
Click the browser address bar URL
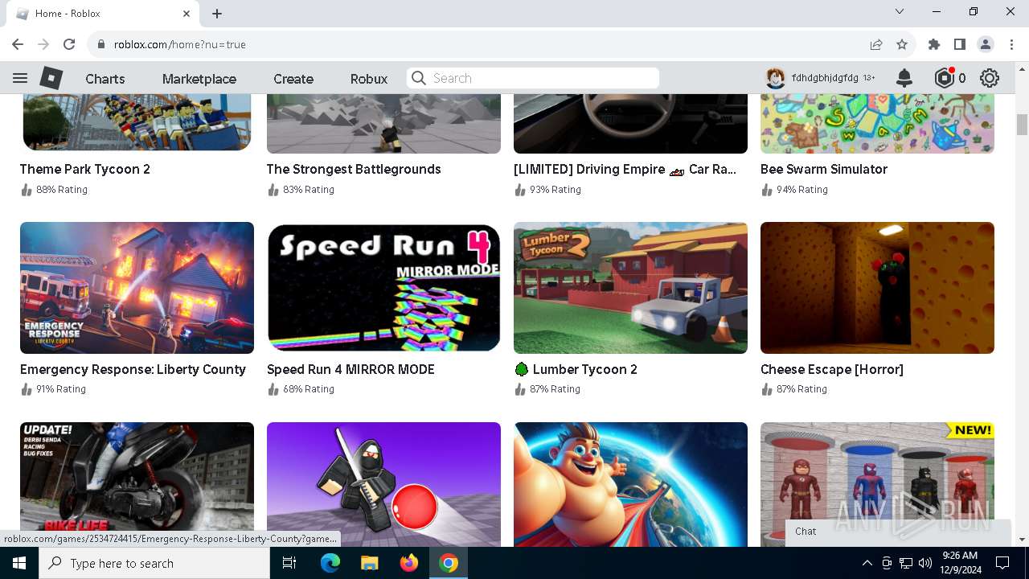180,44
